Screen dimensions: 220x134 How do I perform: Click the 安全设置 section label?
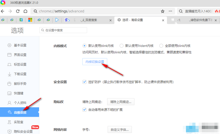point(60,82)
